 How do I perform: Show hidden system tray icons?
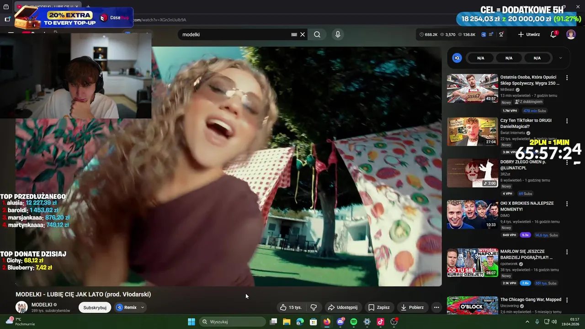pyautogui.click(x=527, y=322)
